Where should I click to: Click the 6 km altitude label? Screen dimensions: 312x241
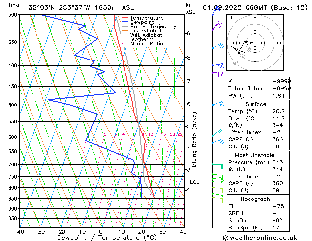pos(188,104)
